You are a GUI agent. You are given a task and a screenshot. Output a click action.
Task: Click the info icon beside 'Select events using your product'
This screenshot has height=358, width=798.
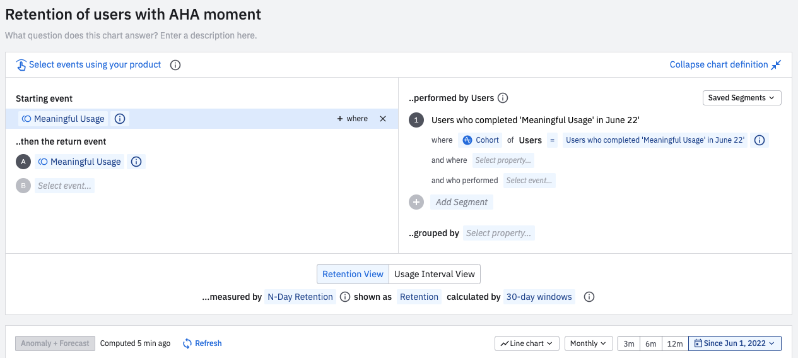[176, 65]
